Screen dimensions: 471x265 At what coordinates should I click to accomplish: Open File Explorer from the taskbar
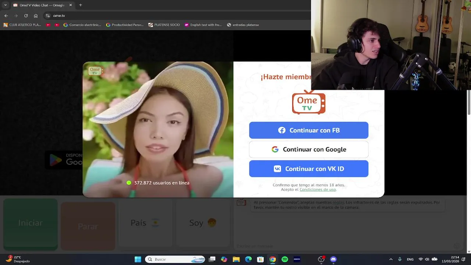[x=236, y=259]
